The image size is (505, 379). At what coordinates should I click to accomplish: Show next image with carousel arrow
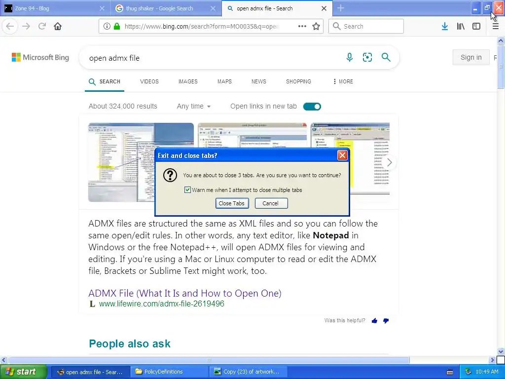(x=390, y=162)
